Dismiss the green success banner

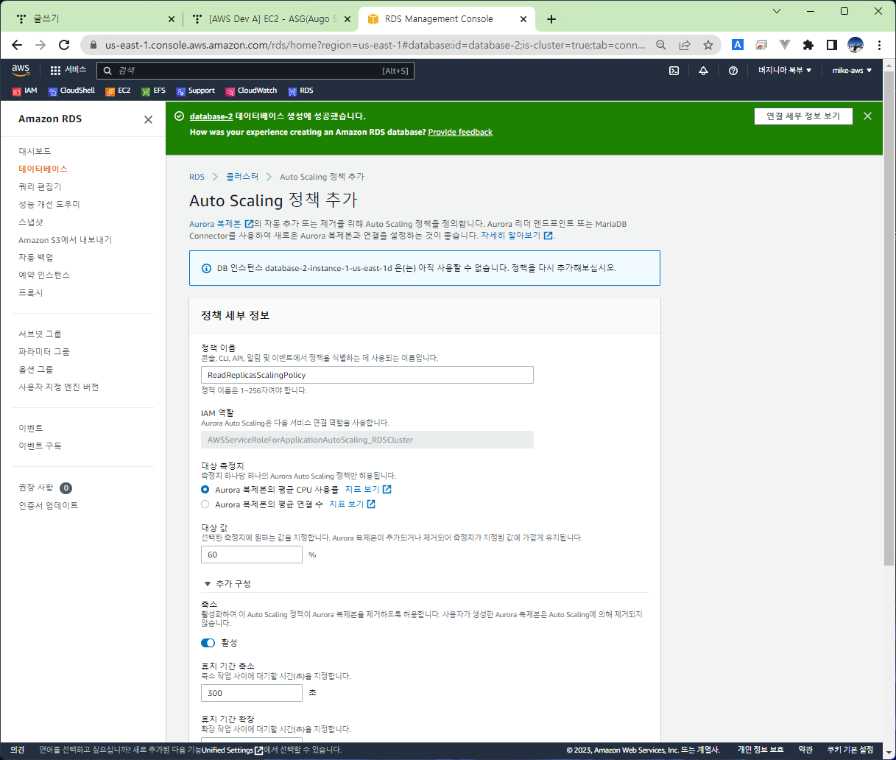pos(867,116)
